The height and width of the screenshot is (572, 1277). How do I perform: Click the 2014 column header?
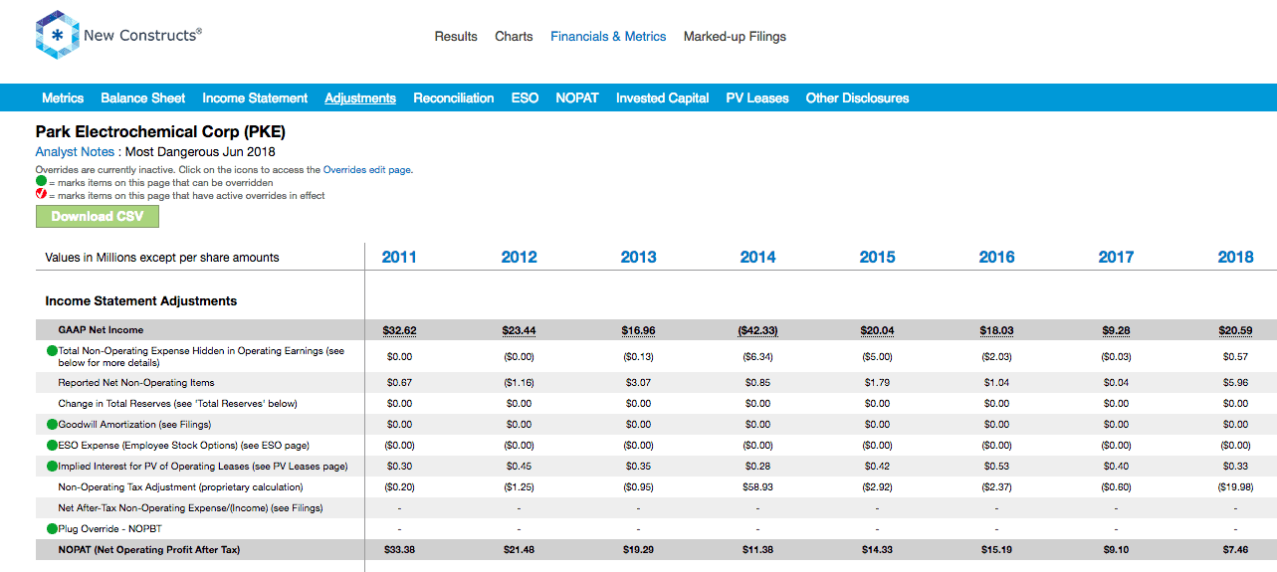757,257
